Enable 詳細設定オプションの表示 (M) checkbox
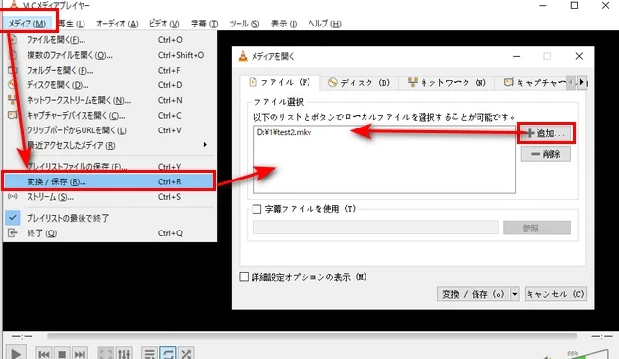619x359 pixels. (244, 277)
